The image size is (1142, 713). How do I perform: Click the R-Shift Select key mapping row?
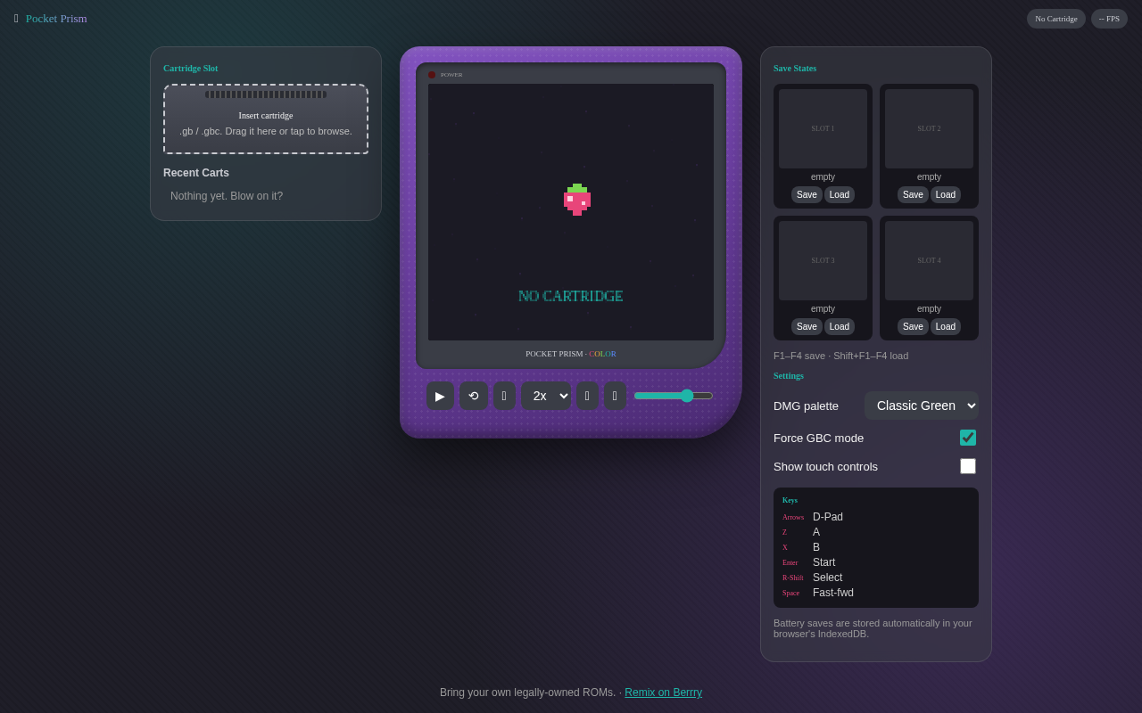tap(876, 578)
